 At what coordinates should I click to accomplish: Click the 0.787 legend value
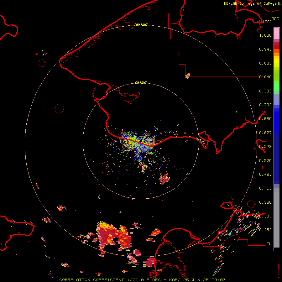(x=265, y=91)
